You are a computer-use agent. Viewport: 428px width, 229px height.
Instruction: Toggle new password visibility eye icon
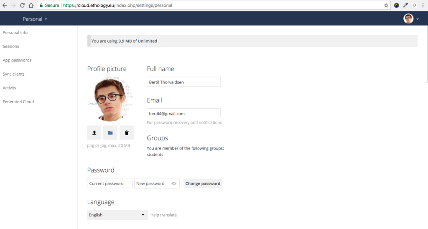(173, 183)
